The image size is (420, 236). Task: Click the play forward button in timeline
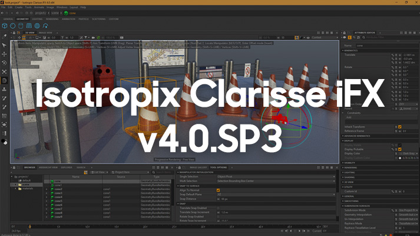[299, 231]
